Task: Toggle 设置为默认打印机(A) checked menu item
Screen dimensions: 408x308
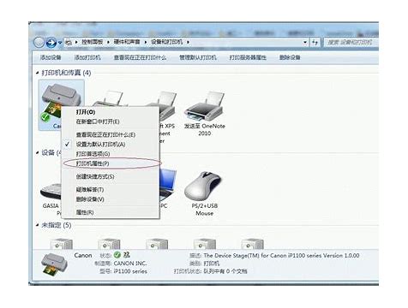Action: click(111, 145)
